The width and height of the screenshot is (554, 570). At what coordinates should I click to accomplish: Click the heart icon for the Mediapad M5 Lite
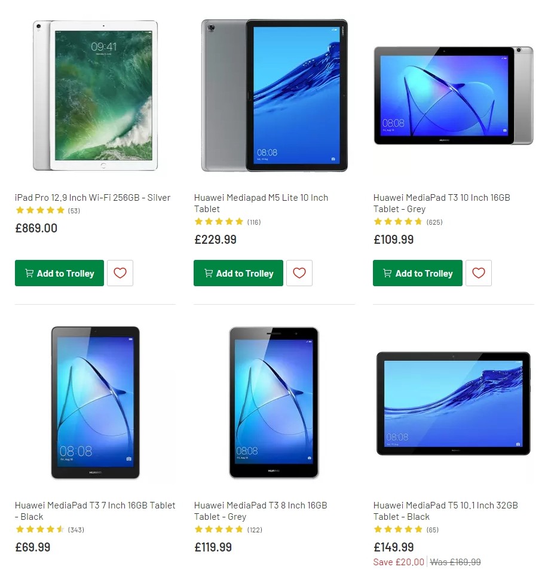point(299,273)
